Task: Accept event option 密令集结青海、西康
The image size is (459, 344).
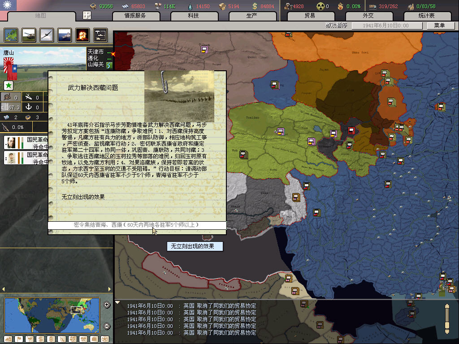Action: [x=137, y=225]
